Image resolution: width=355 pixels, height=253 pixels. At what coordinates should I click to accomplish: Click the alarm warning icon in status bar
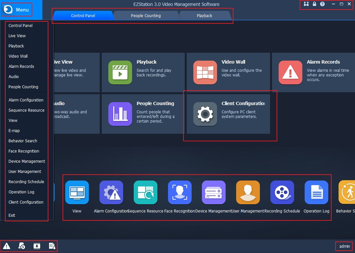[x=7, y=246]
